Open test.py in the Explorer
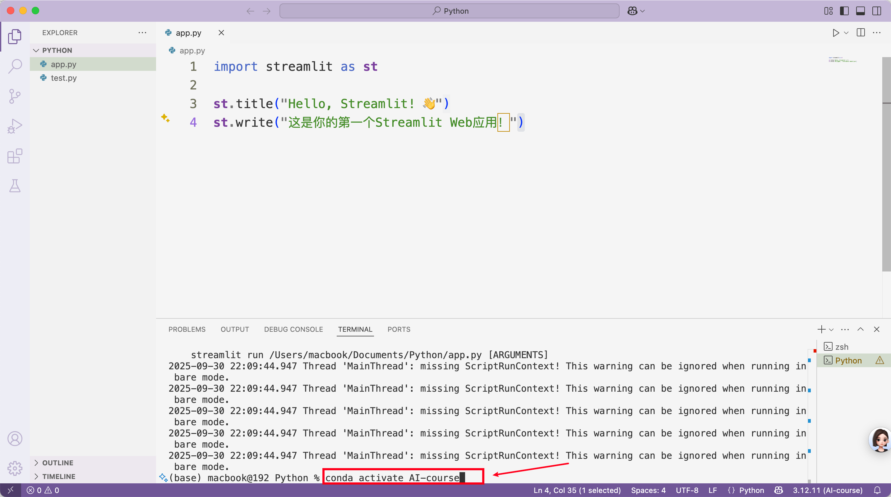The width and height of the screenshot is (891, 497). (x=64, y=78)
